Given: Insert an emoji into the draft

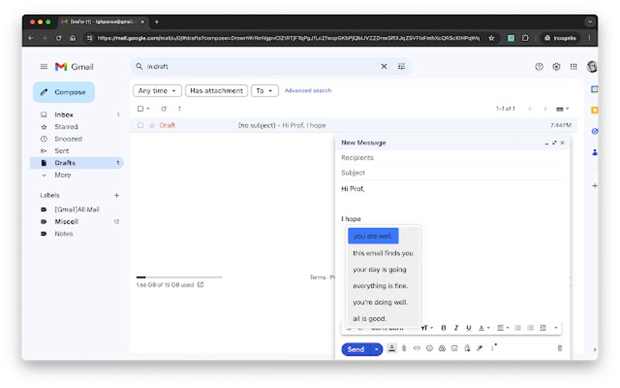Looking at the screenshot, I should (429, 348).
